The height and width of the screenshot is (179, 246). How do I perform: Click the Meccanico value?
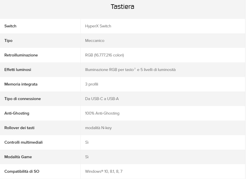tap(95, 41)
